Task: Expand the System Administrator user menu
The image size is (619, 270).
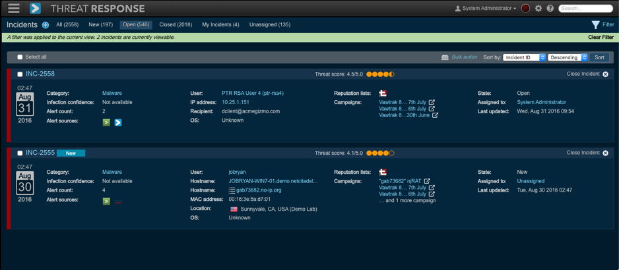Action: click(486, 9)
